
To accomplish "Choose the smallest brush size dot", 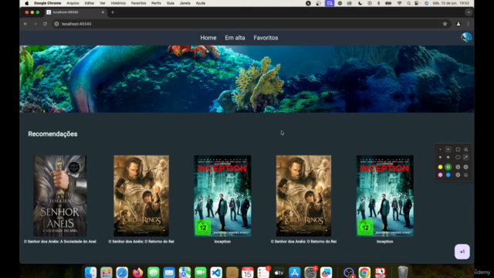I will point(440,149).
